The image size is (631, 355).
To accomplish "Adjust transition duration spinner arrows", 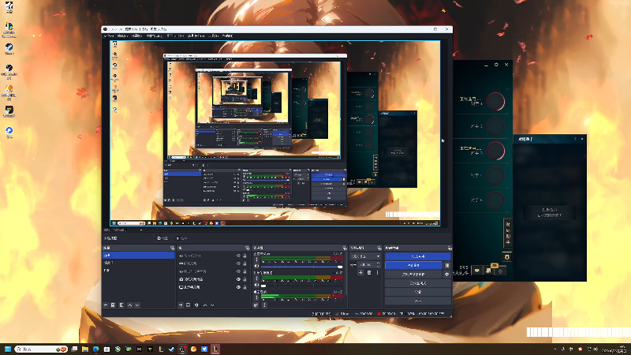I will [x=378, y=264].
